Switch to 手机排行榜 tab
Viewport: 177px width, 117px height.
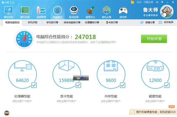coord(52,22)
